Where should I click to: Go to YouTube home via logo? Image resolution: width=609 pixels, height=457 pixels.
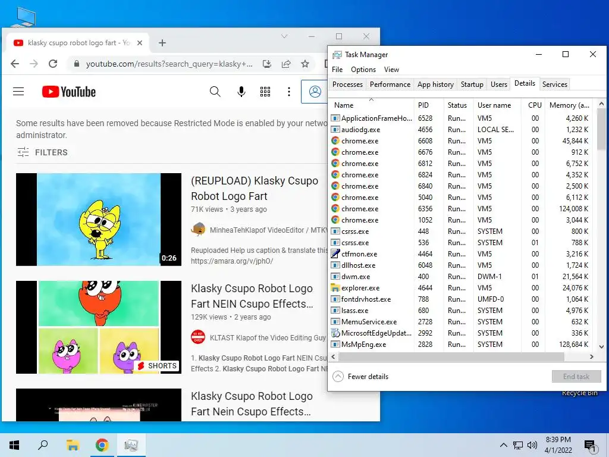[69, 92]
